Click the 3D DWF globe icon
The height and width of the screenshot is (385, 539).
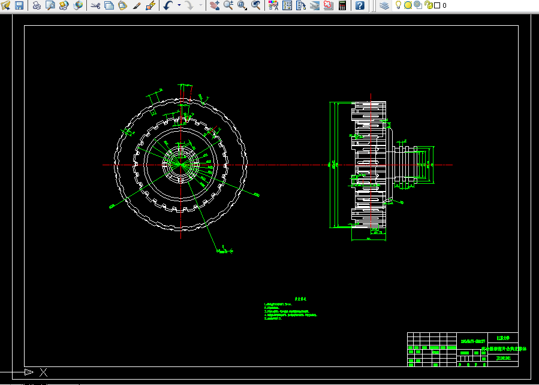pos(78,5)
